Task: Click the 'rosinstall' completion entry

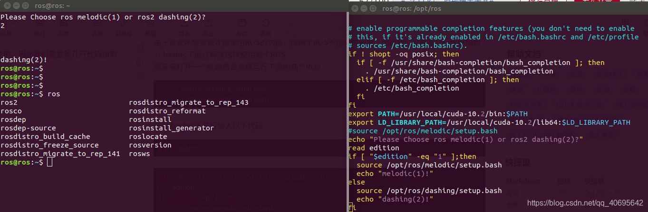Action: coord(150,120)
